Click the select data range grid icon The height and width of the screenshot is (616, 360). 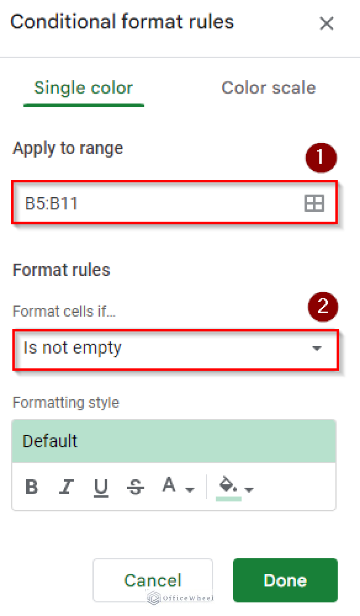tap(314, 203)
